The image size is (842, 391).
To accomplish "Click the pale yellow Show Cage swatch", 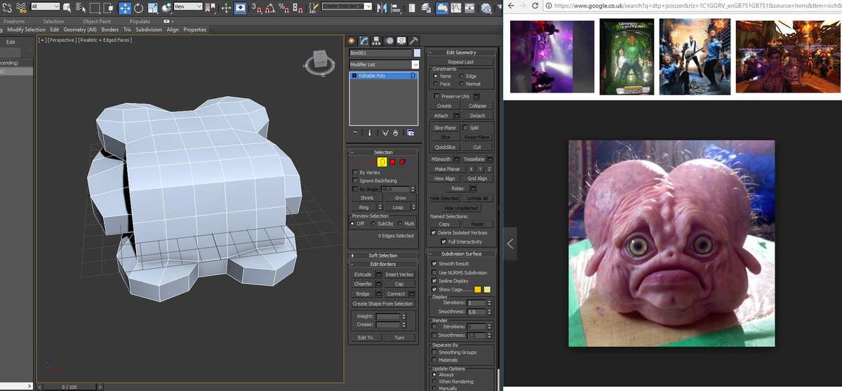I will (487, 289).
